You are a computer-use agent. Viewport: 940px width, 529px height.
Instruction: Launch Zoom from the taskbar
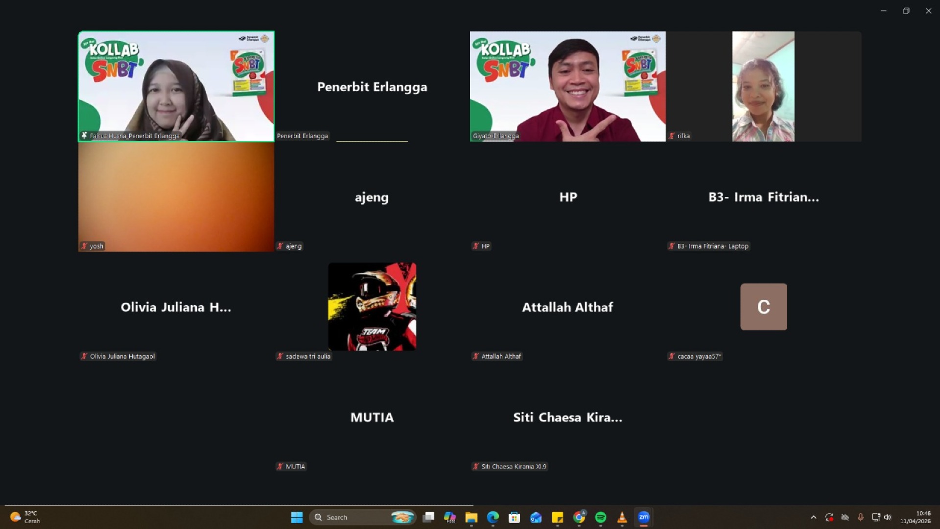[643, 517]
